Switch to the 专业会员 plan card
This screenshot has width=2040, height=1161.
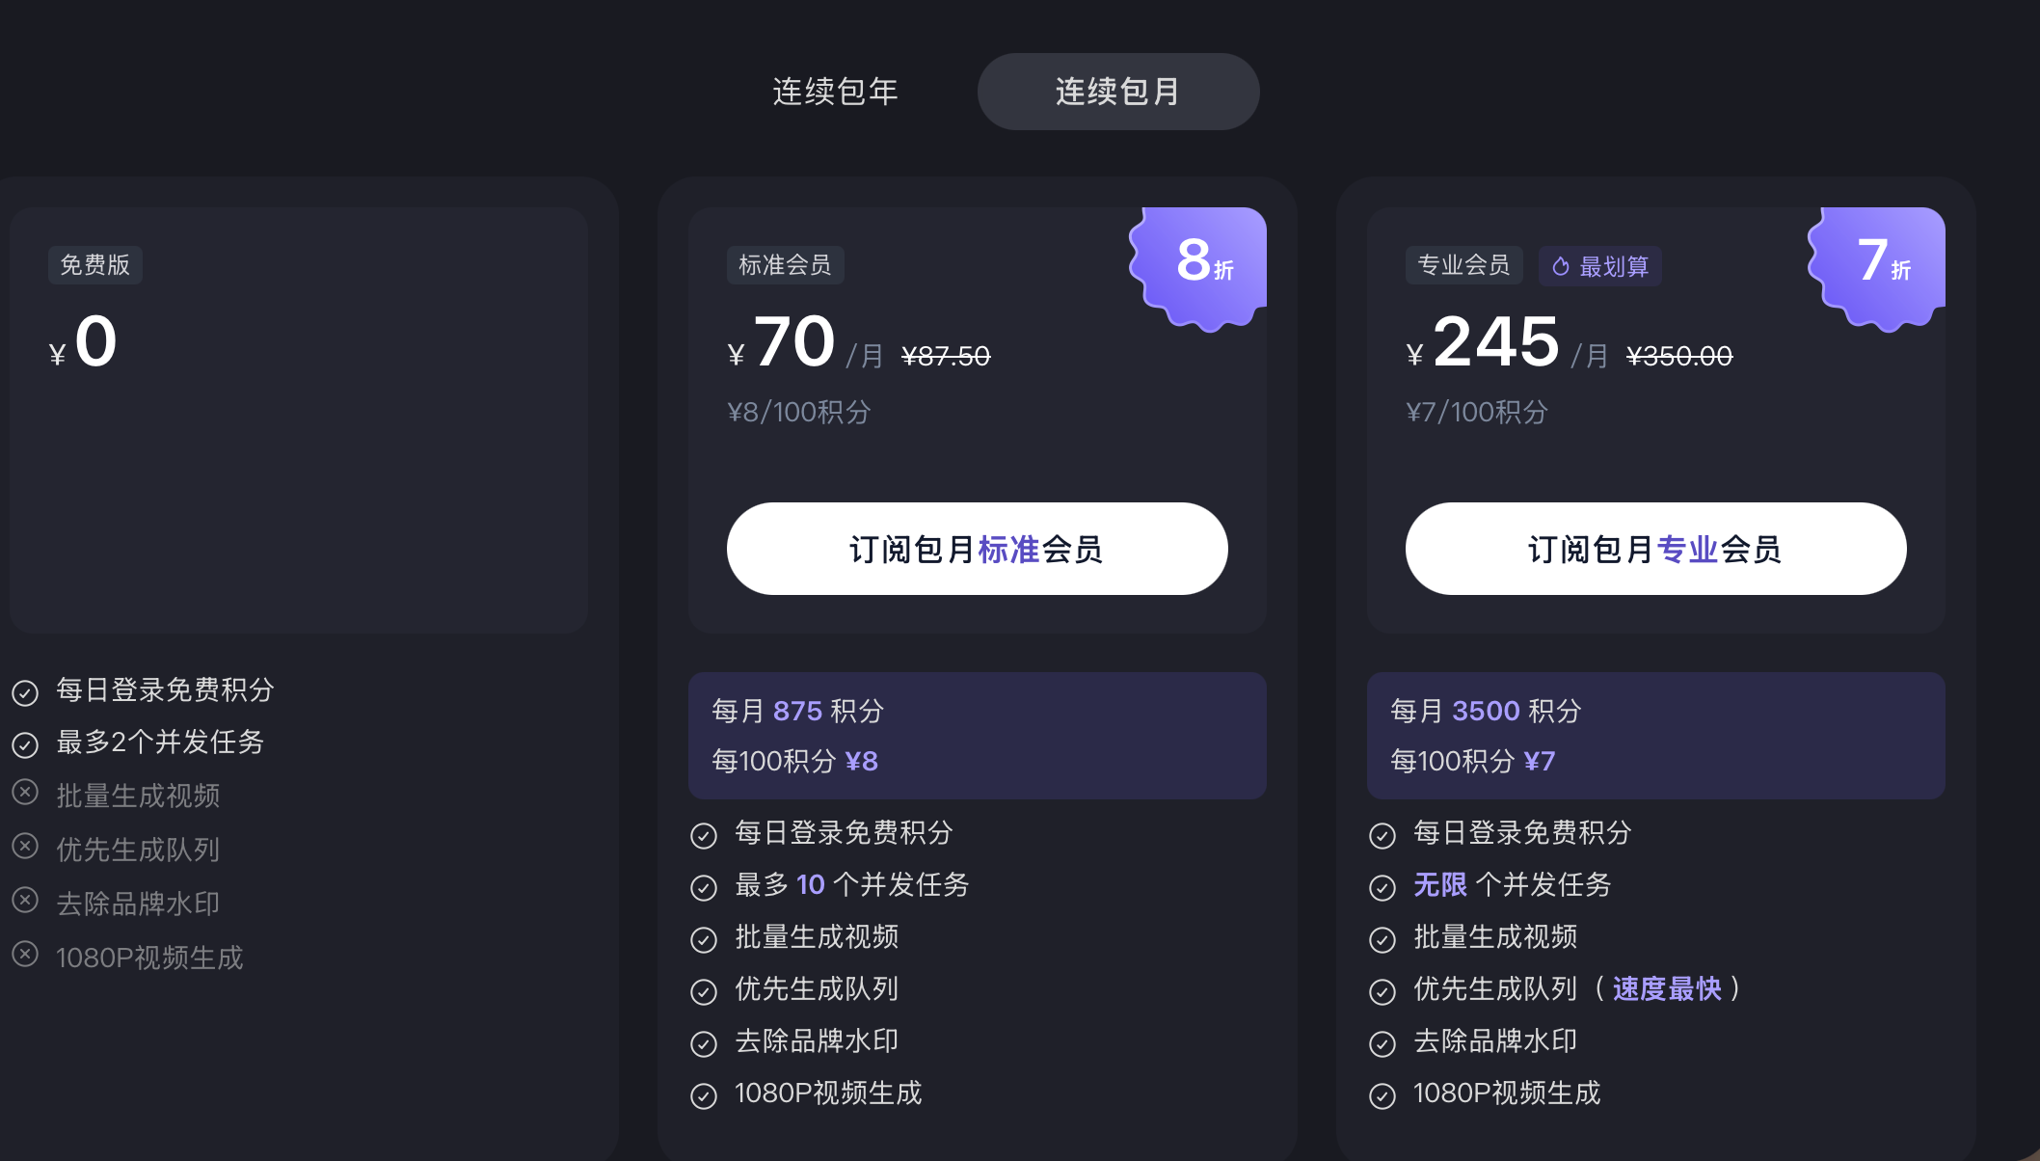click(x=1463, y=265)
